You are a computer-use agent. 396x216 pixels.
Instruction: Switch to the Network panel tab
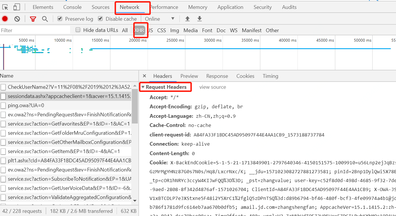pyautogui.click(x=130, y=7)
